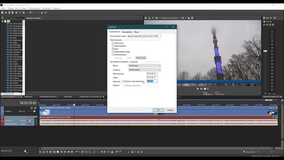Open the Файл menu

(3, 8)
